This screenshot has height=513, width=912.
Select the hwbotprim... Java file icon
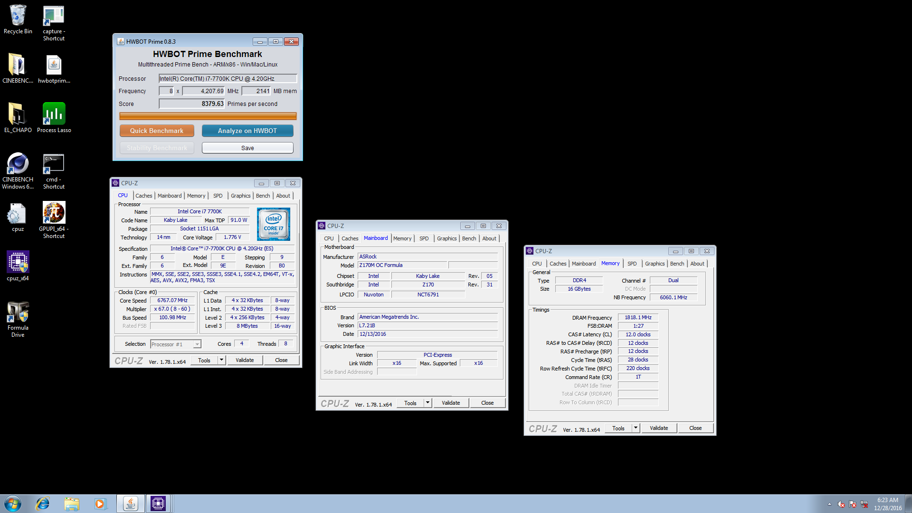pos(54,68)
